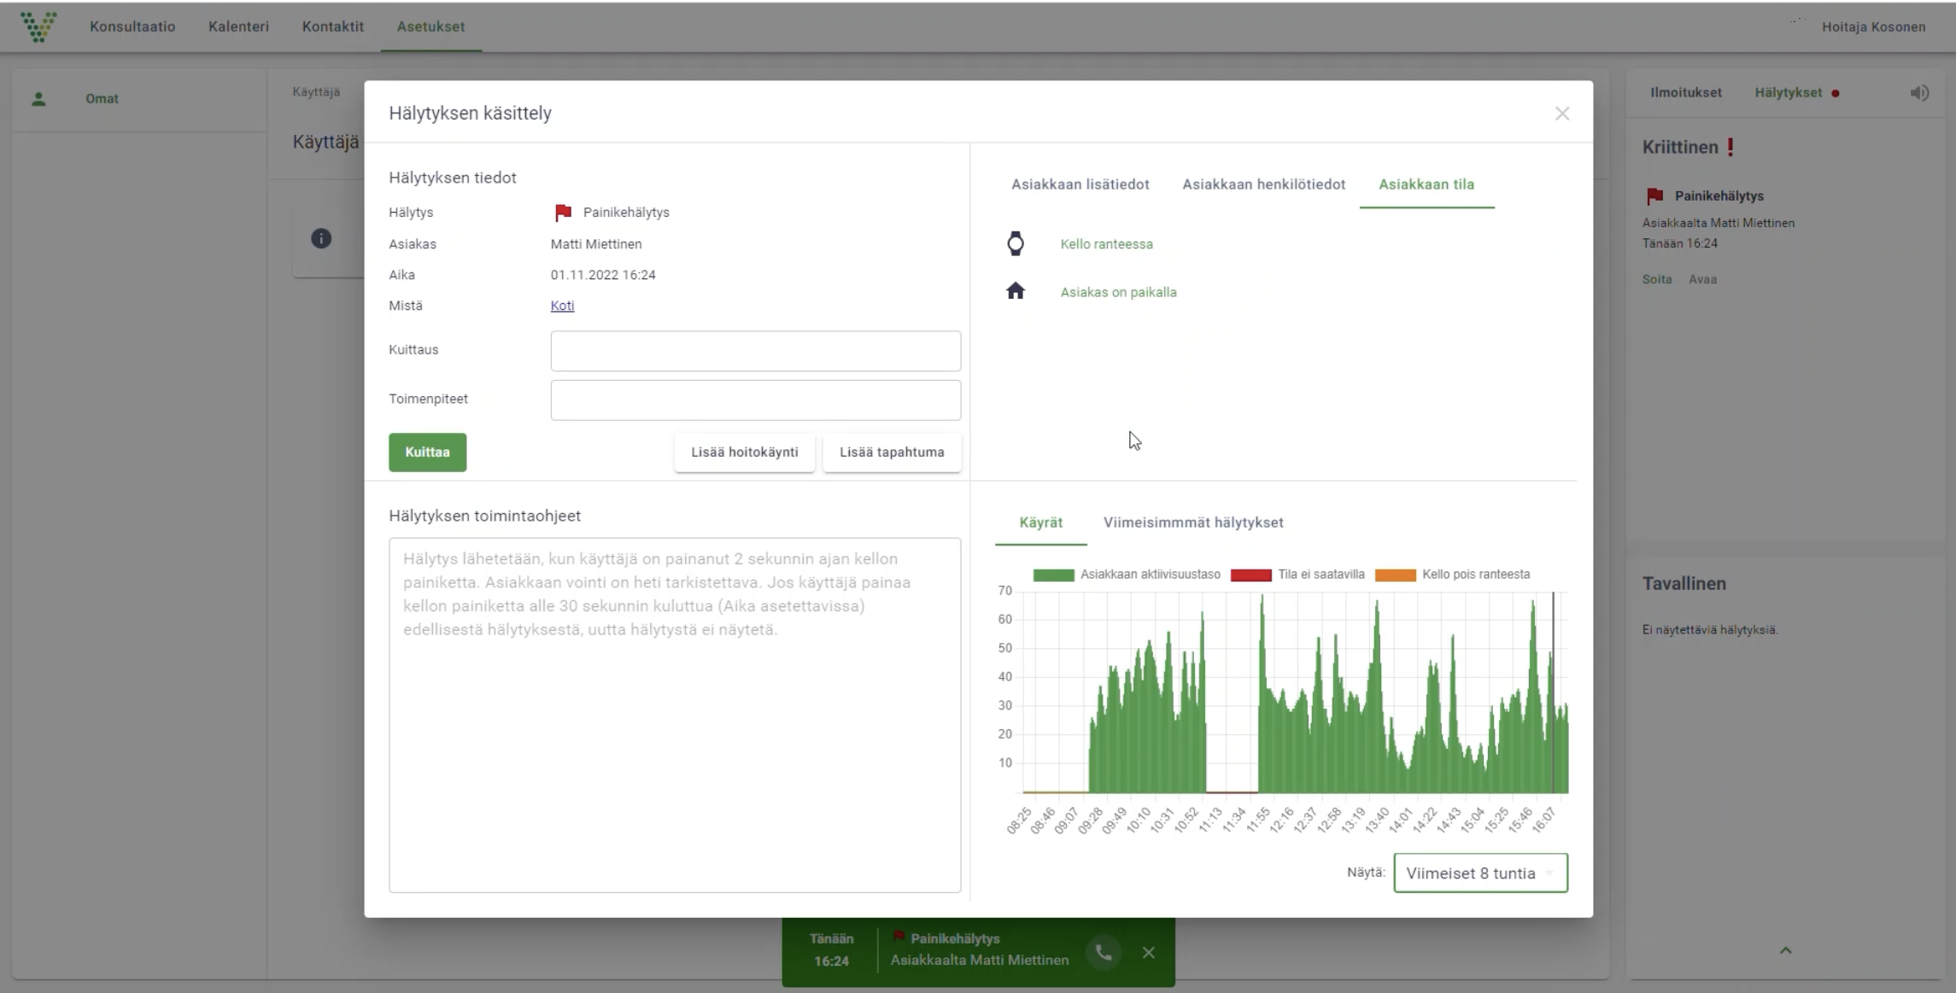1956x993 pixels.
Task: Click customer name Matti Miettinen in dialog
Action: 595,244
